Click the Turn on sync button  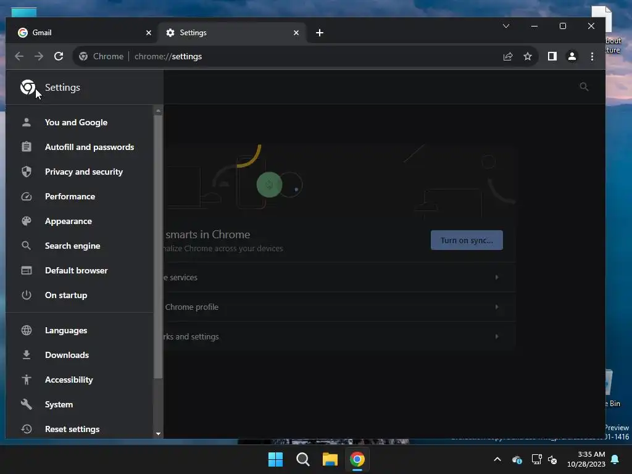coord(467,240)
